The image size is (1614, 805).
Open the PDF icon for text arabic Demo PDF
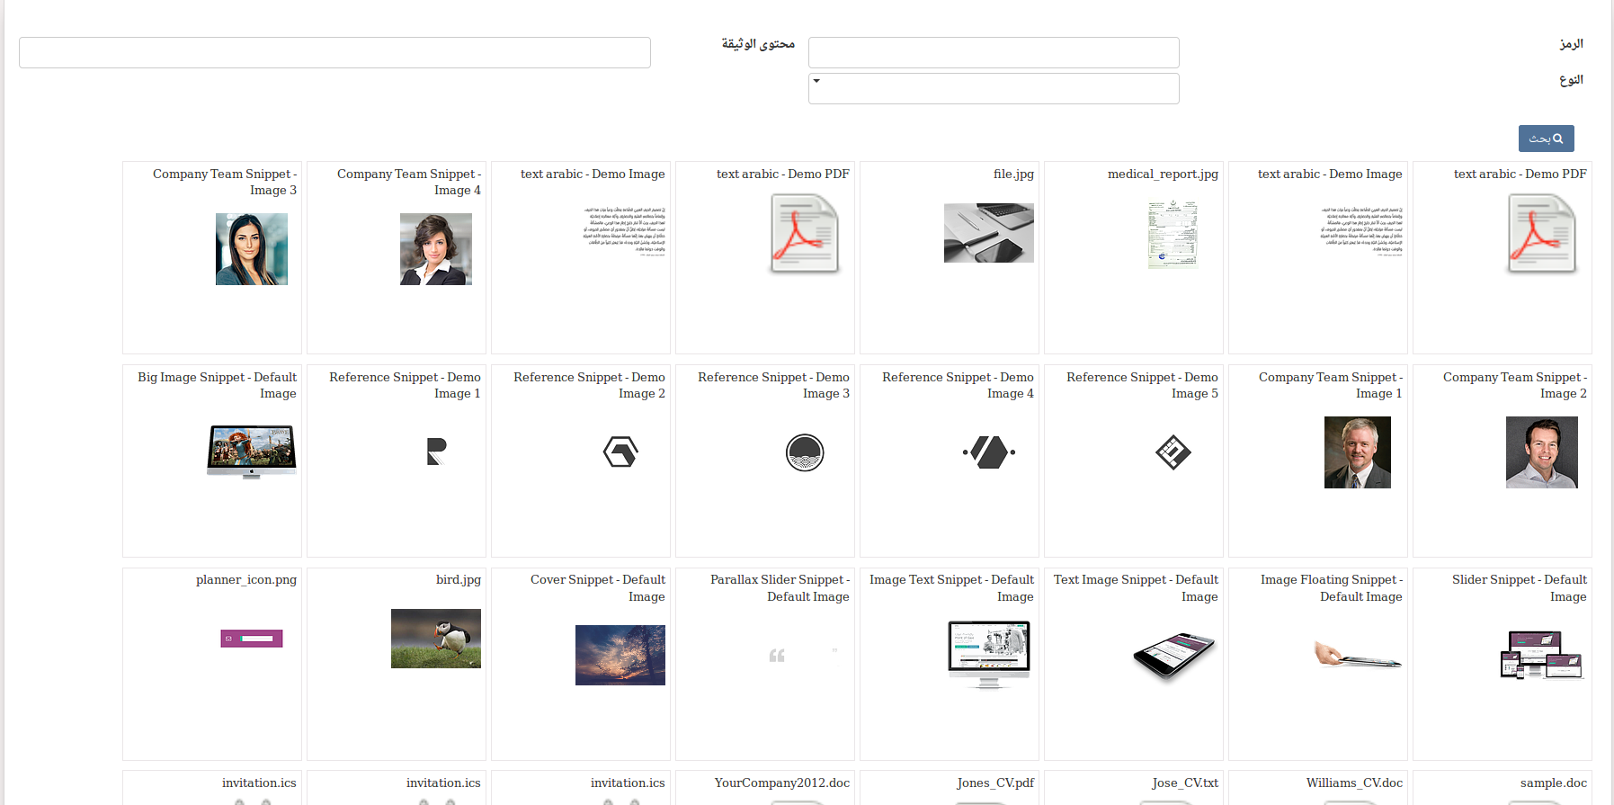coord(804,234)
